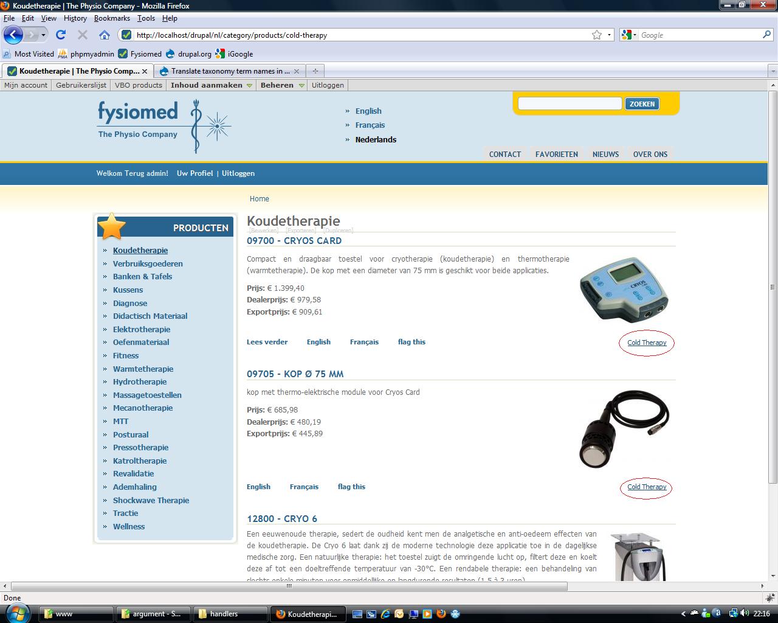Open the 12800 - CRYO 6 product title
778x623 pixels.
pos(282,518)
